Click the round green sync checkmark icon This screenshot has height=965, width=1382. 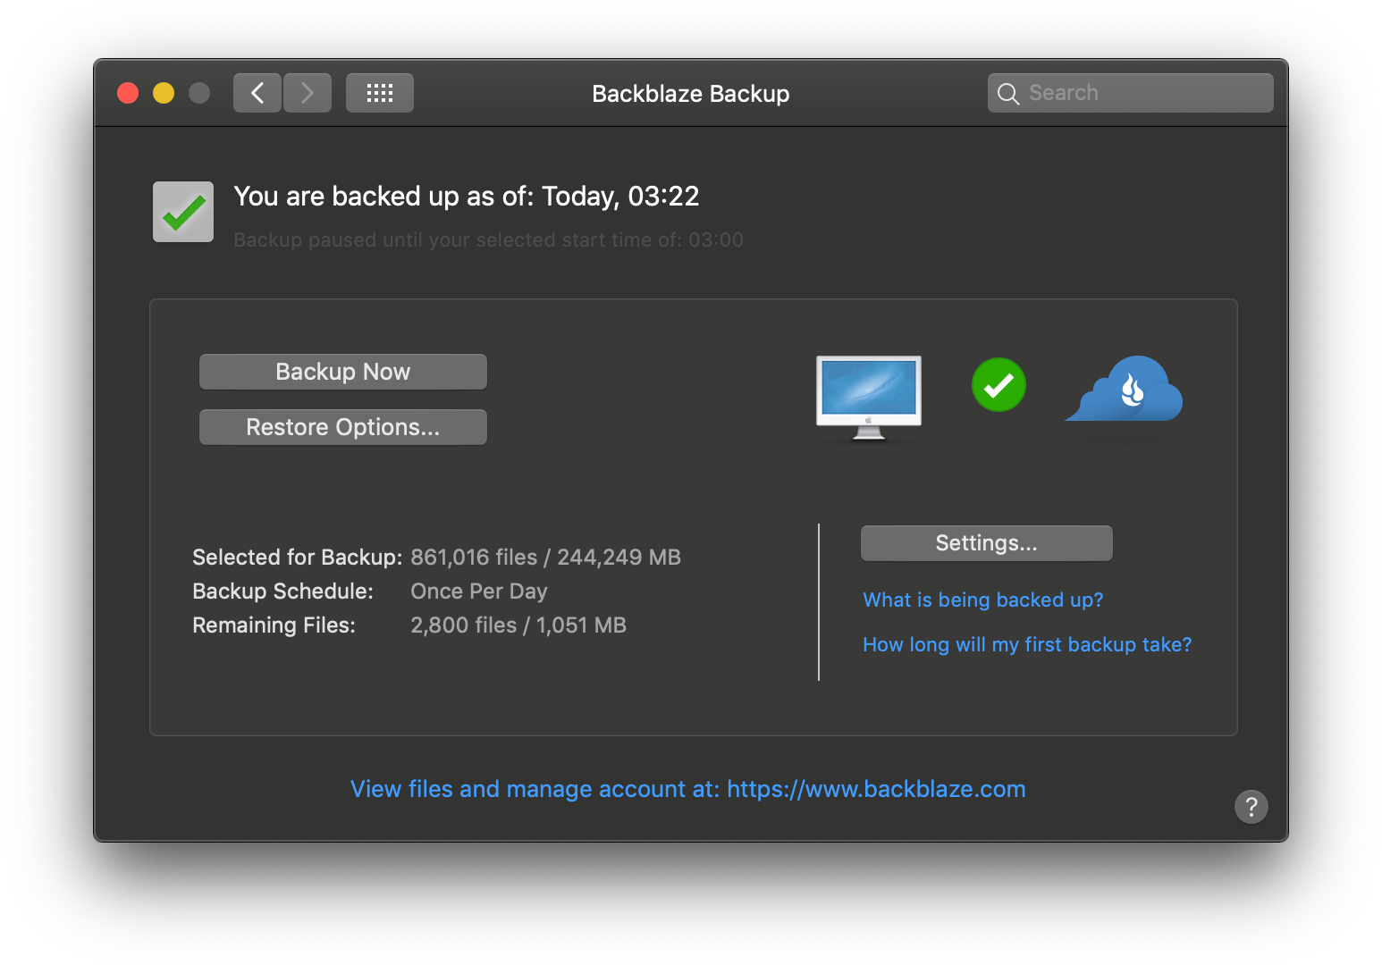pos(999,385)
